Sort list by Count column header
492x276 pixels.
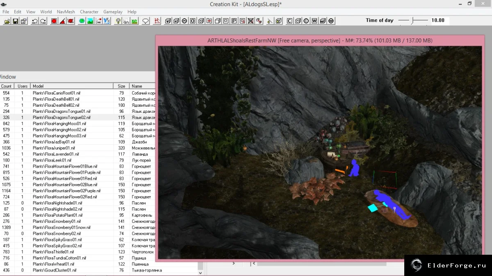tap(6, 86)
